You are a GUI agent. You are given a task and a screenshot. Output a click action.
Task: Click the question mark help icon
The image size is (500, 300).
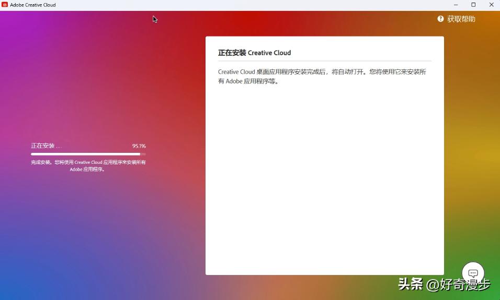[x=440, y=19]
